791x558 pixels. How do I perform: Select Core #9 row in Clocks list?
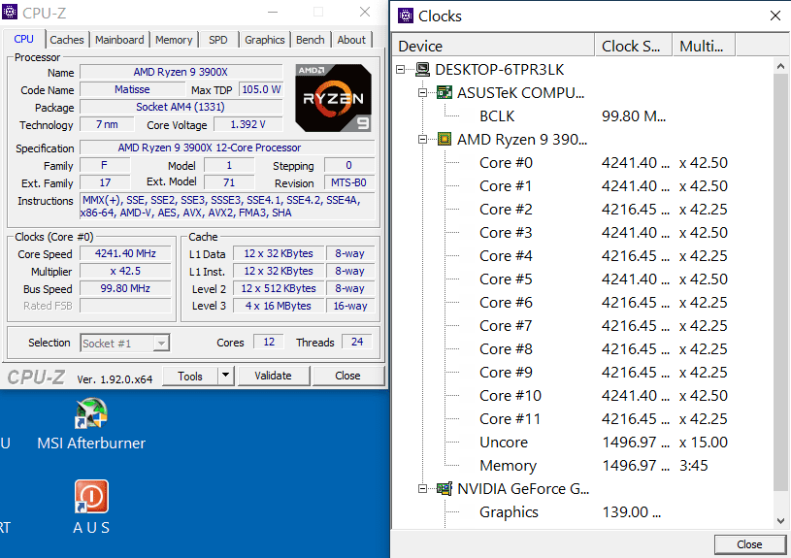[x=582, y=373]
